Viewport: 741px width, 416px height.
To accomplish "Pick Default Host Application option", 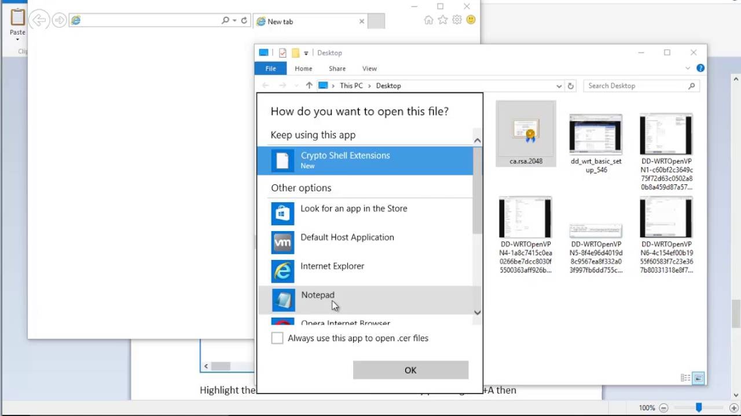I will [x=365, y=242].
